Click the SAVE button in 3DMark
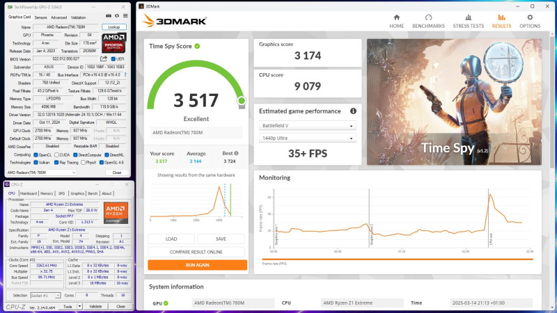Viewport: 557px width, 313px height. (x=221, y=239)
